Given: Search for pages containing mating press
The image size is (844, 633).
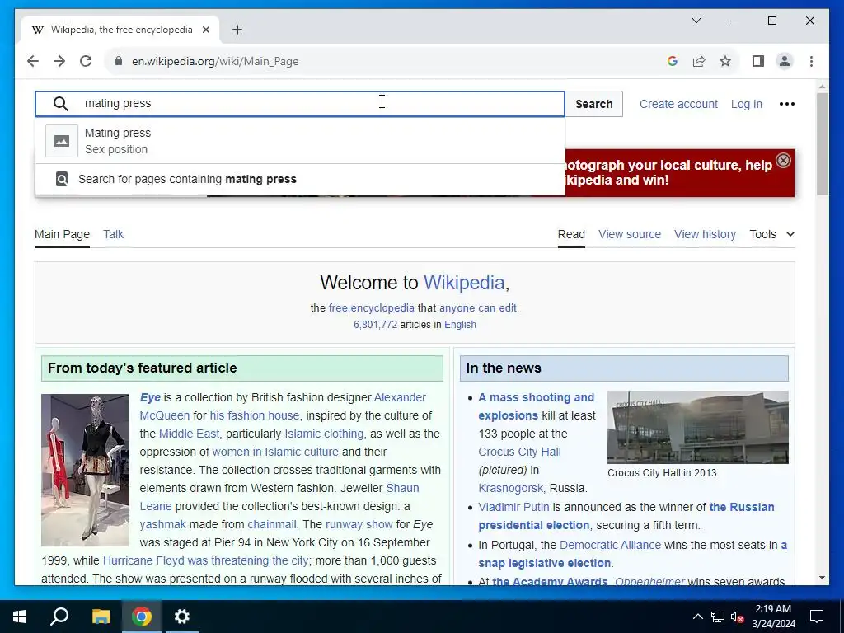Looking at the screenshot, I should coord(300,179).
